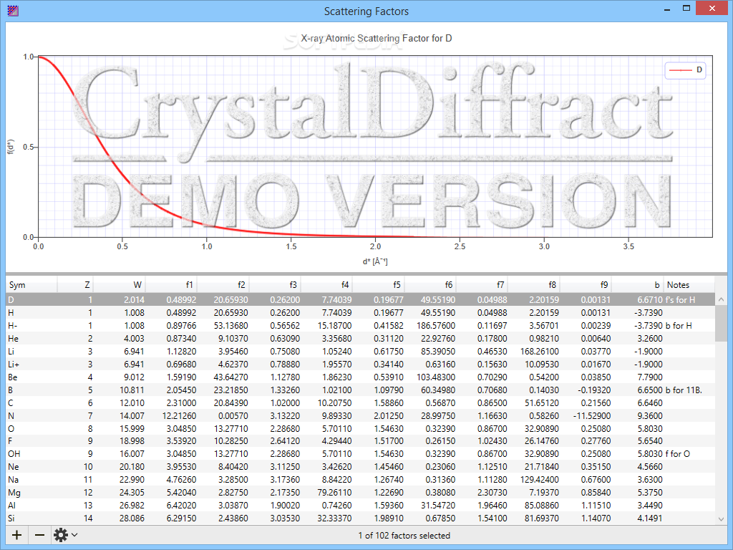Sort table by f7 column header
Screen dimensions: 733x550
(482, 285)
